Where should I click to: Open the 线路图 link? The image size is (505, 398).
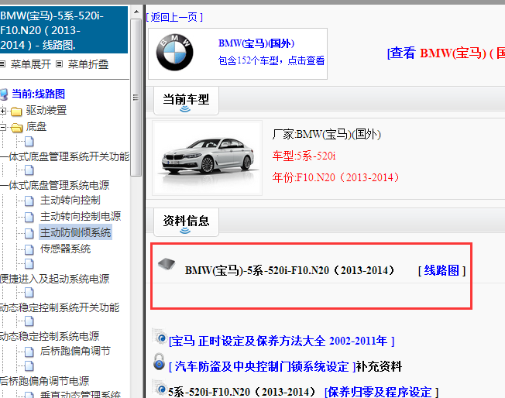pyautogui.click(x=441, y=270)
